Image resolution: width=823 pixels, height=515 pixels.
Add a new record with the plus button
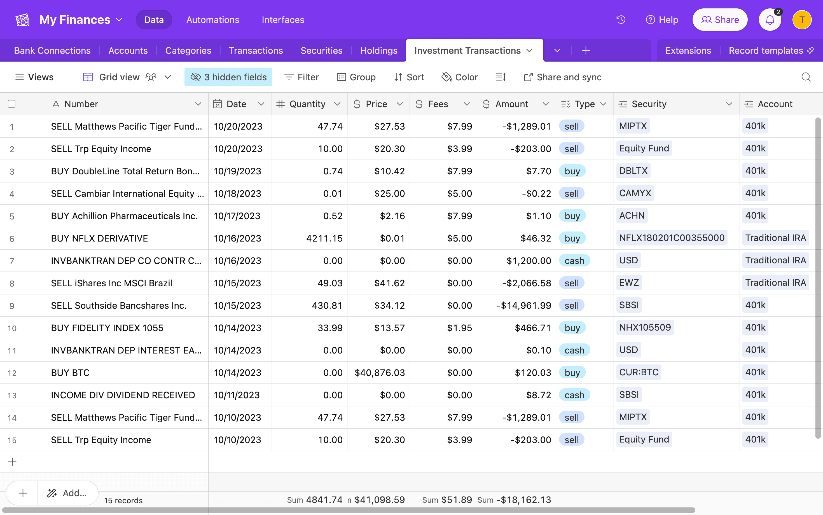(x=12, y=462)
